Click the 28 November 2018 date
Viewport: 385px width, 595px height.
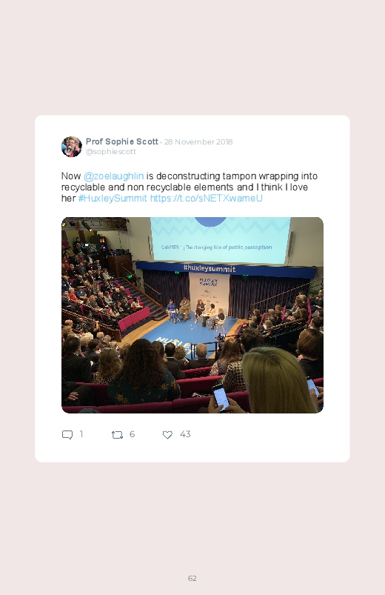198,142
